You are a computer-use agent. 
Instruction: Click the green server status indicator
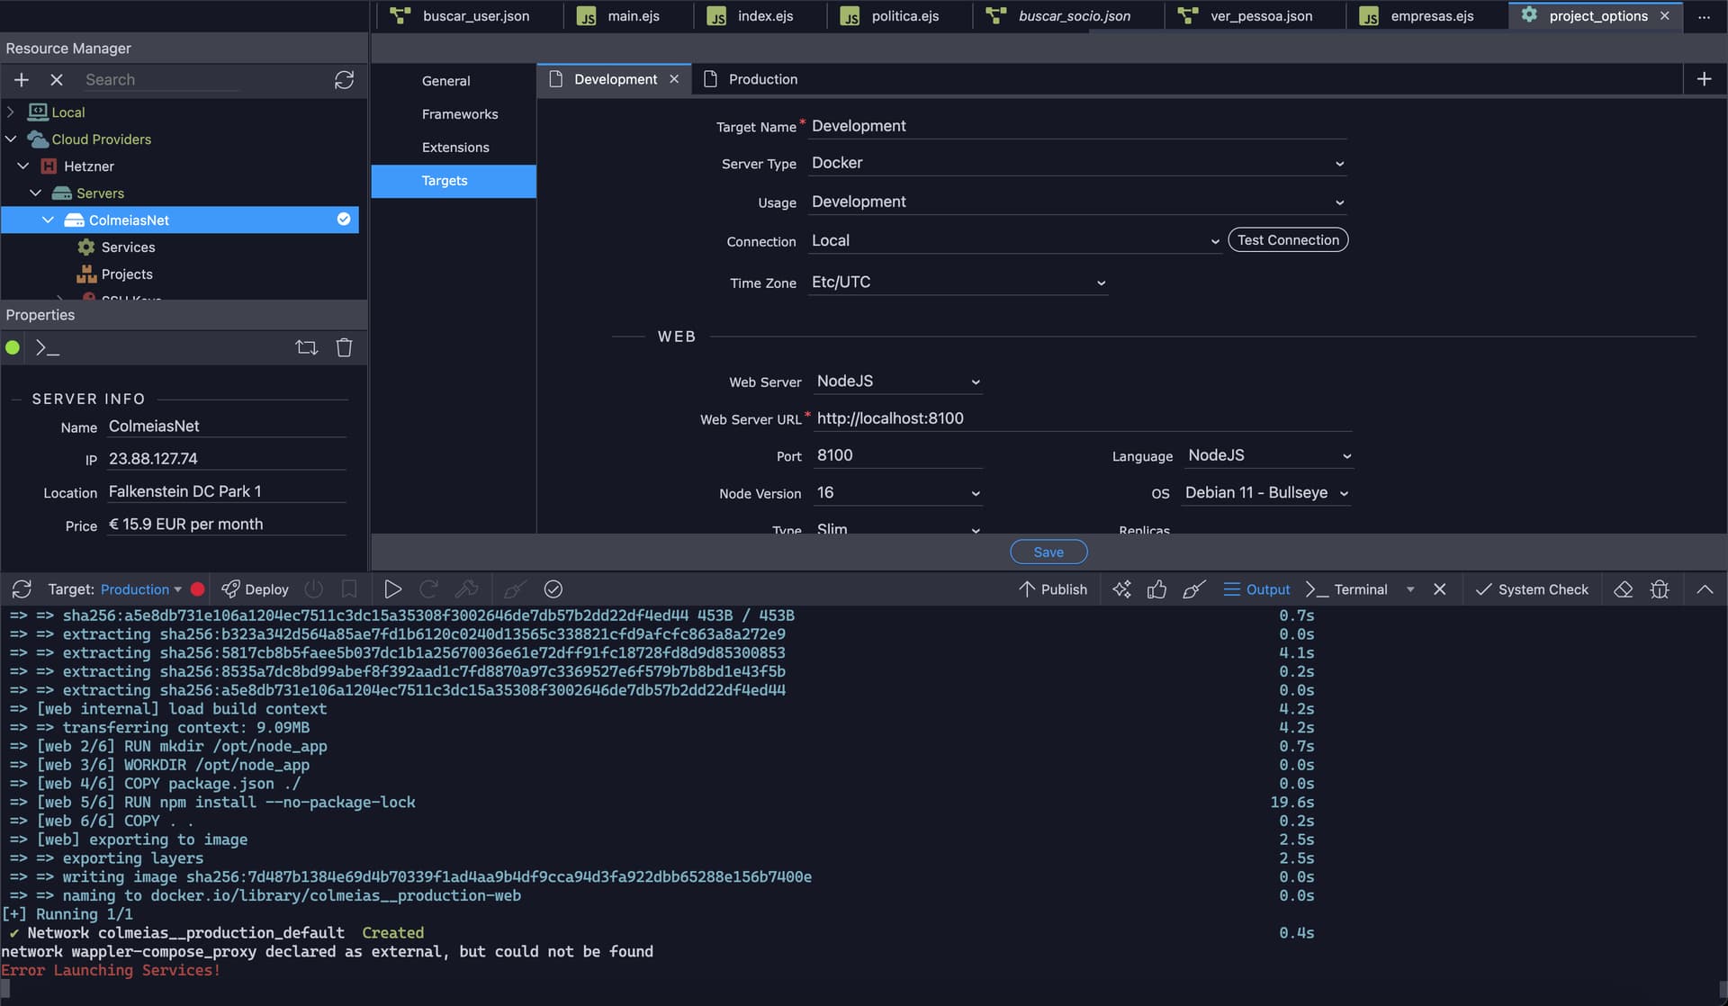13,347
